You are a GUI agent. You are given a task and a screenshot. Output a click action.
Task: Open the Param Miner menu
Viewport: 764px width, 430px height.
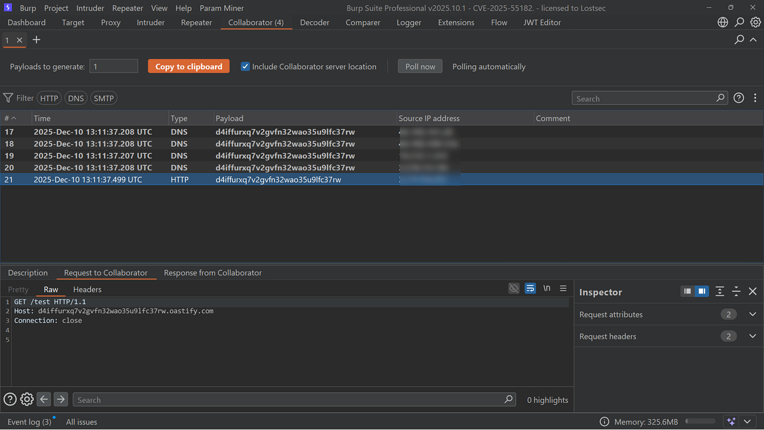pos(222,8)
